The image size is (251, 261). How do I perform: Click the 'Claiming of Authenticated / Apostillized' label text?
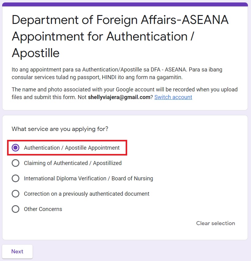(x=73, y=163)
